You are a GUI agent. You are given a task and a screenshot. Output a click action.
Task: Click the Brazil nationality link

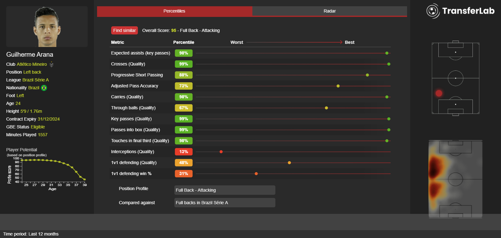pyautogui.click(x=34, y=88)
